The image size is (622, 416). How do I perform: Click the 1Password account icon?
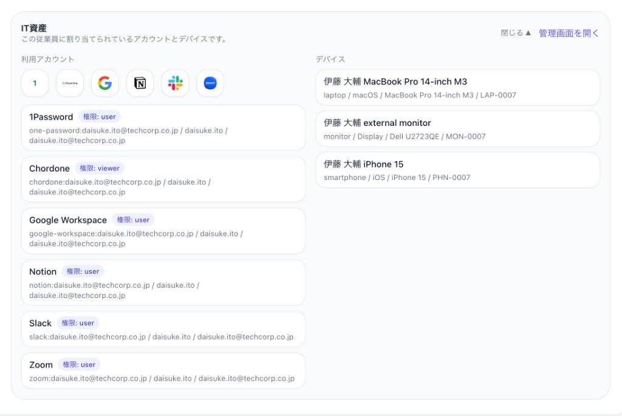click(35, 83)
